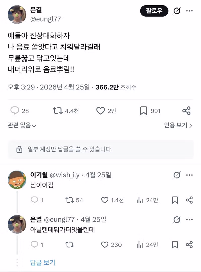Open more options menu for the main post

point(189,11)
